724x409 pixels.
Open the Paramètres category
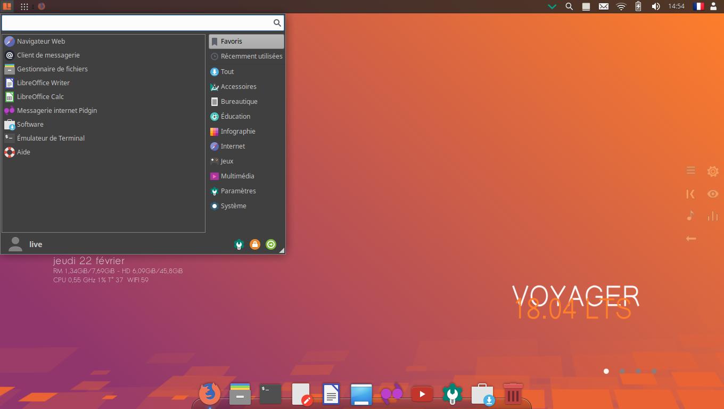point(246,191)
